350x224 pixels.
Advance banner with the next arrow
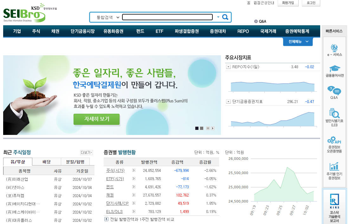point(213,128)
